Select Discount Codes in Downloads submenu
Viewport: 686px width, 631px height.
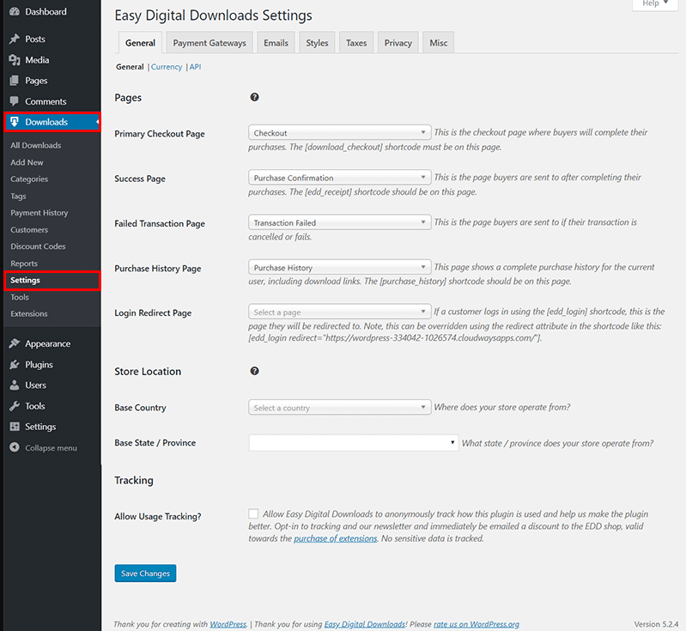coord(38,246)
